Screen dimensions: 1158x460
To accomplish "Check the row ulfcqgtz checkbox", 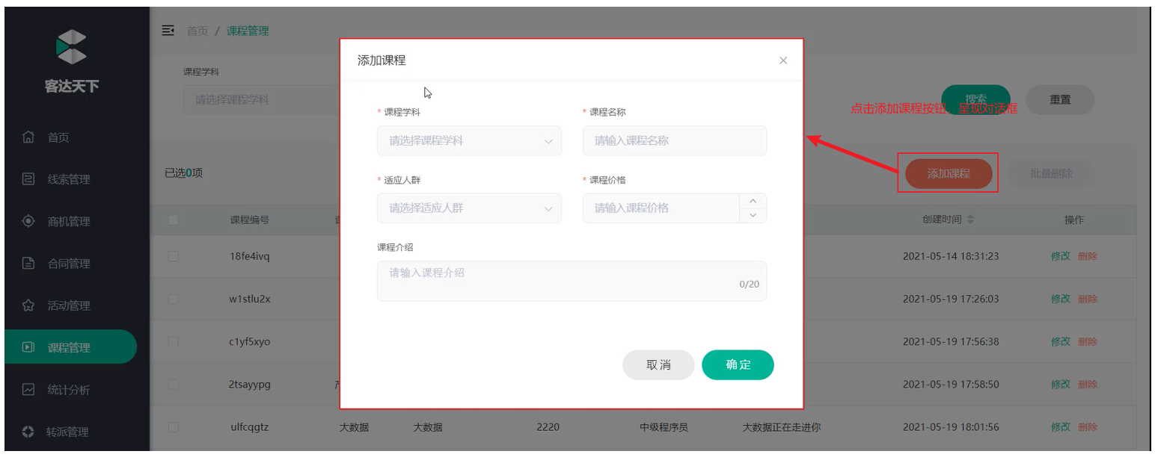I will [x=174, y=427].
